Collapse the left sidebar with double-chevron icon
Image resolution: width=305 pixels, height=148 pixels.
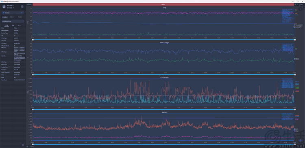tap(23, 145)
